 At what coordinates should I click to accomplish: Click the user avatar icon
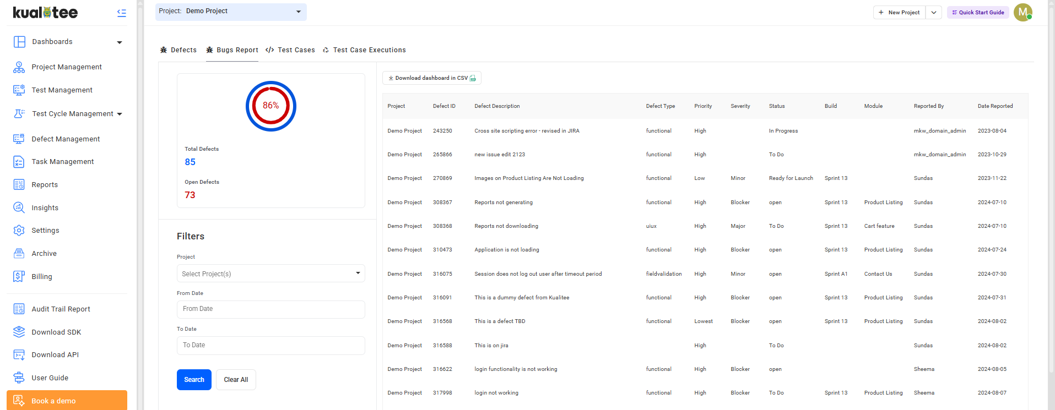[x=1022, y=12]
